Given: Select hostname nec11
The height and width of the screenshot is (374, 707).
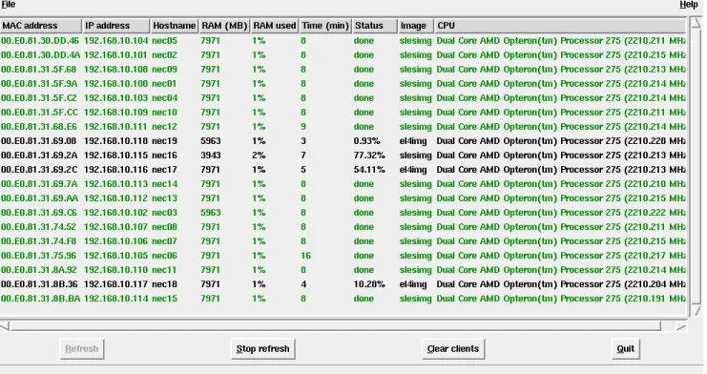Looking at the screenshot, I should [x=164, y=270].
